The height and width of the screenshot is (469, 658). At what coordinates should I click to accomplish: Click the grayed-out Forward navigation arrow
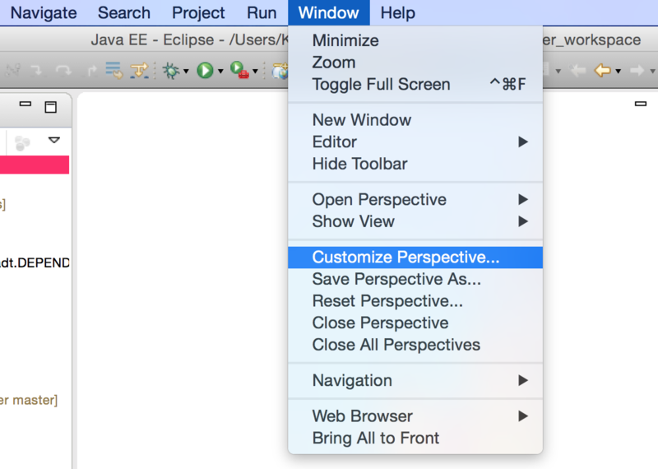[637, 72]
